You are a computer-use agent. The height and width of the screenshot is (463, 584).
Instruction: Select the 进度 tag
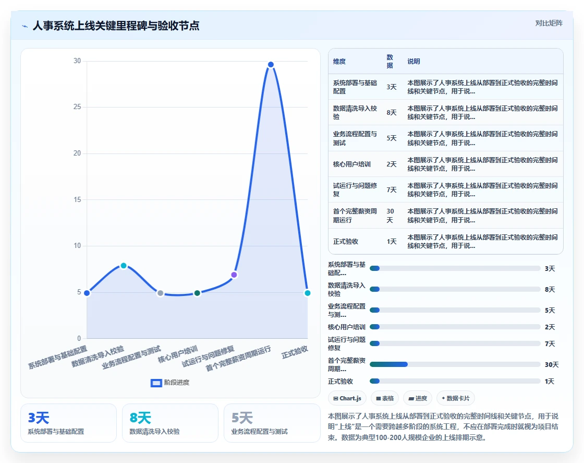[418, 398]
